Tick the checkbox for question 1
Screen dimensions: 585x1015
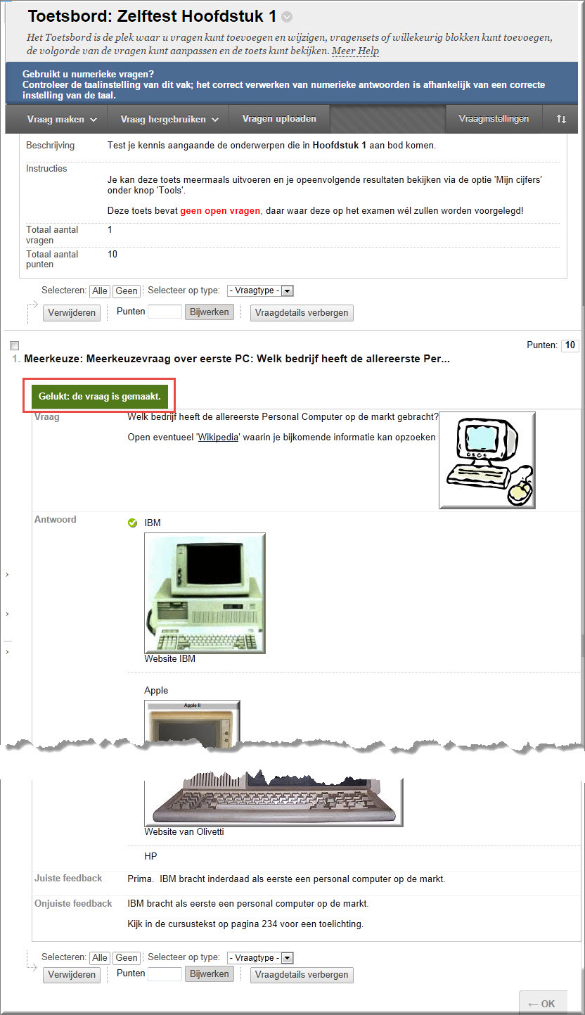[x=14, y=345]
